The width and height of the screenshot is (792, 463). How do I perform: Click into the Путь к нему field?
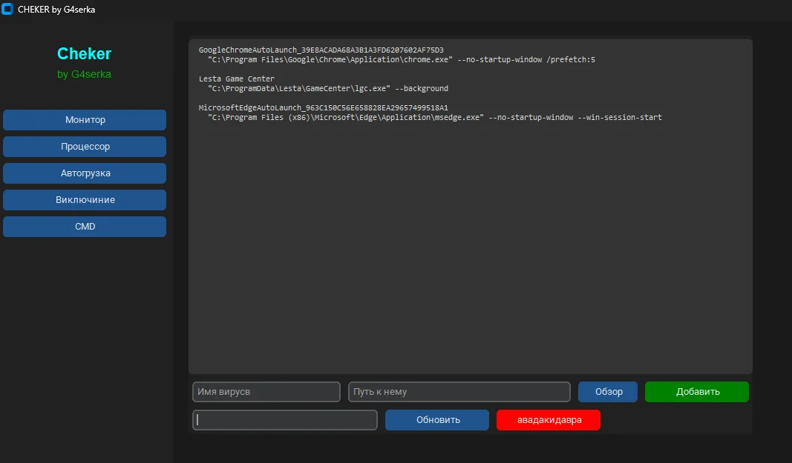[x=459, y=392]
